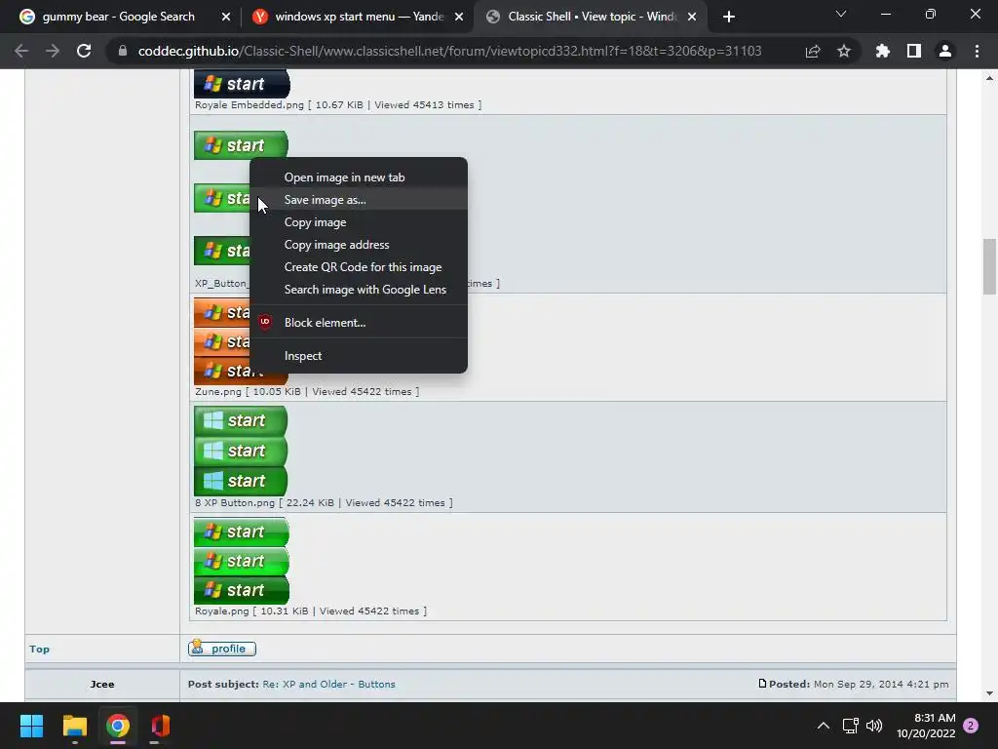Click the lock icon for site information
The image size is (998, 749).
pyautogui.click(x=123, y=51)
